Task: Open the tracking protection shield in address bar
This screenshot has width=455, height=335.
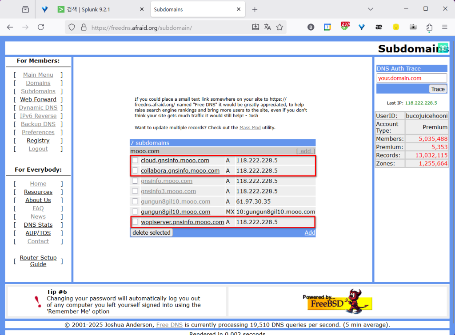Action: click(71, 27)
